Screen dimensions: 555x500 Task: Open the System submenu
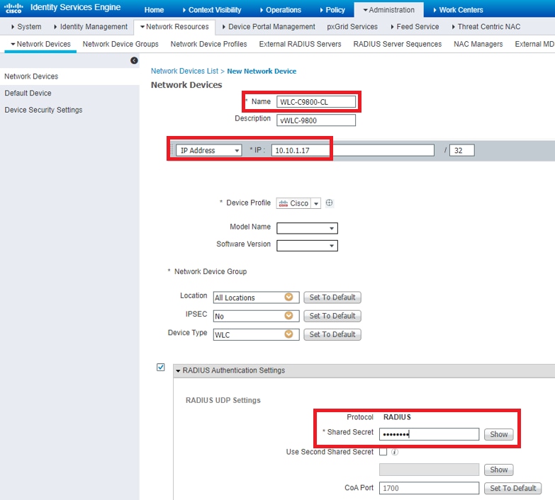pos(26,26)
